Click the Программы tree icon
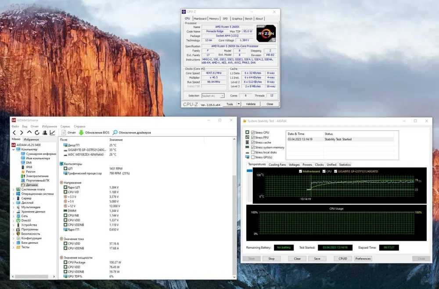Screen dimensions: 439x289 (x=18, y=229)
